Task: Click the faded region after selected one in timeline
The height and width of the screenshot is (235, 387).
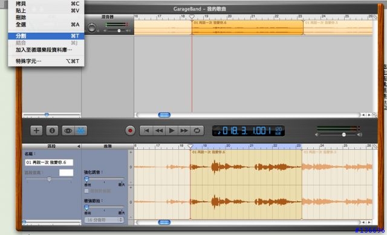Action: pos(338,27)
